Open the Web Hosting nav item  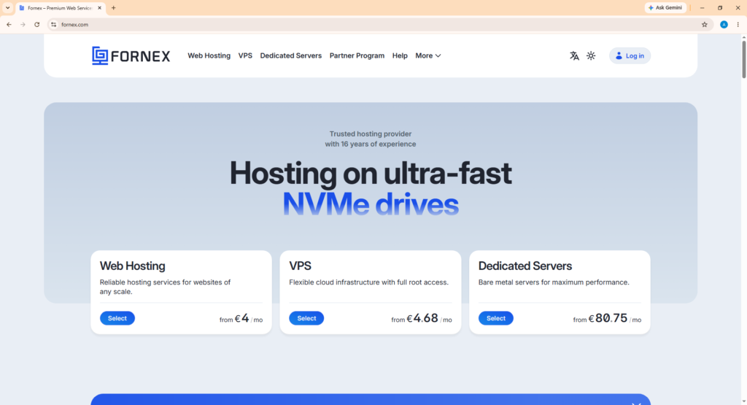pos(209,55)
